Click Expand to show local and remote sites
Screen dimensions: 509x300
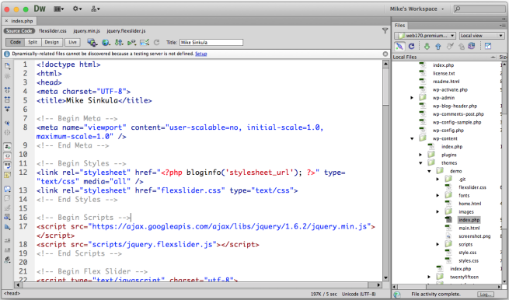[x=487, y=47]
